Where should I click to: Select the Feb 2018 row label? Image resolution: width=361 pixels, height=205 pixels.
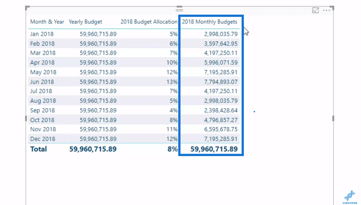pyautogui.click(x=42, y=44)
